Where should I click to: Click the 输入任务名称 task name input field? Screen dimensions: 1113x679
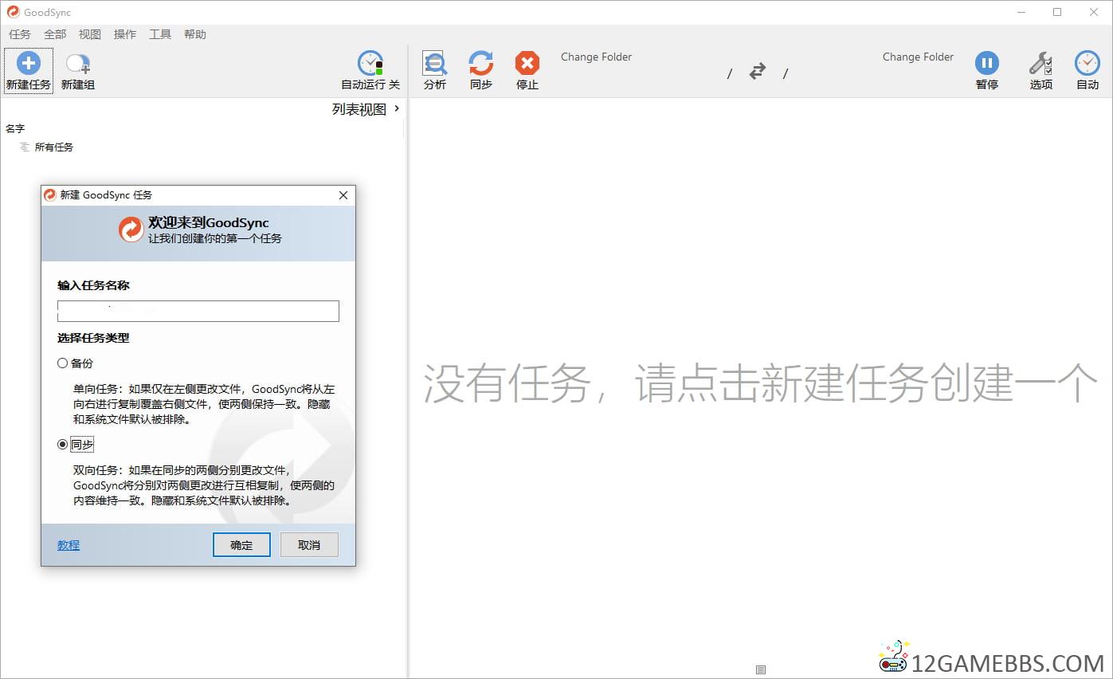(198, 311)
